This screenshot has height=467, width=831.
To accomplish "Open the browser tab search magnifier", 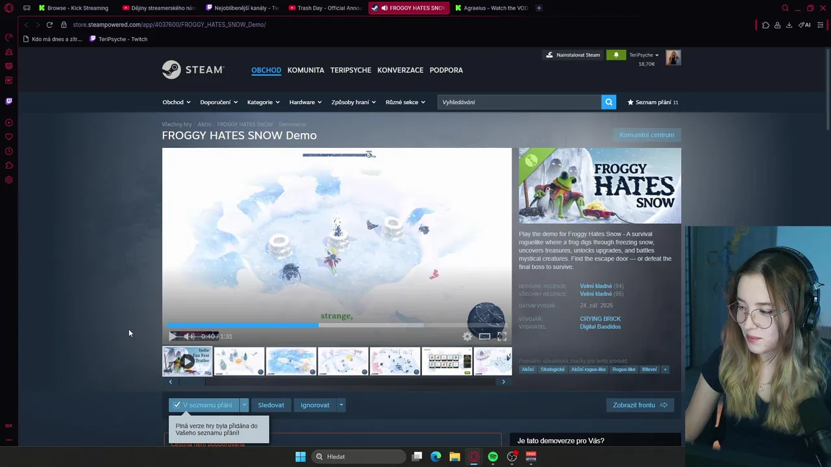I will [x=785, y=8].
